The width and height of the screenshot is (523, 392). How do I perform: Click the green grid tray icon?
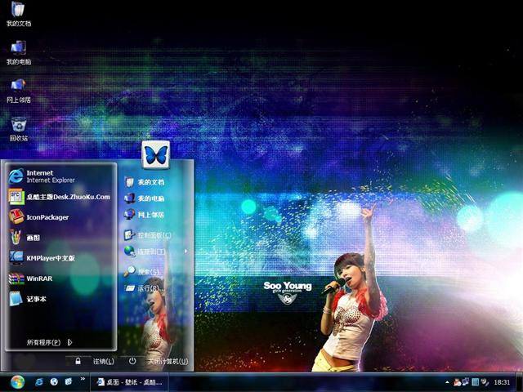click(x=476, y=382)
